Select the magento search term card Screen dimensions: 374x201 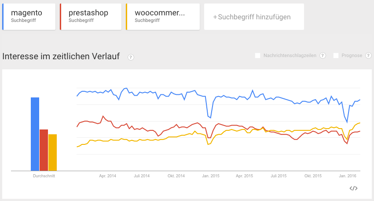[x=29, y=17]
